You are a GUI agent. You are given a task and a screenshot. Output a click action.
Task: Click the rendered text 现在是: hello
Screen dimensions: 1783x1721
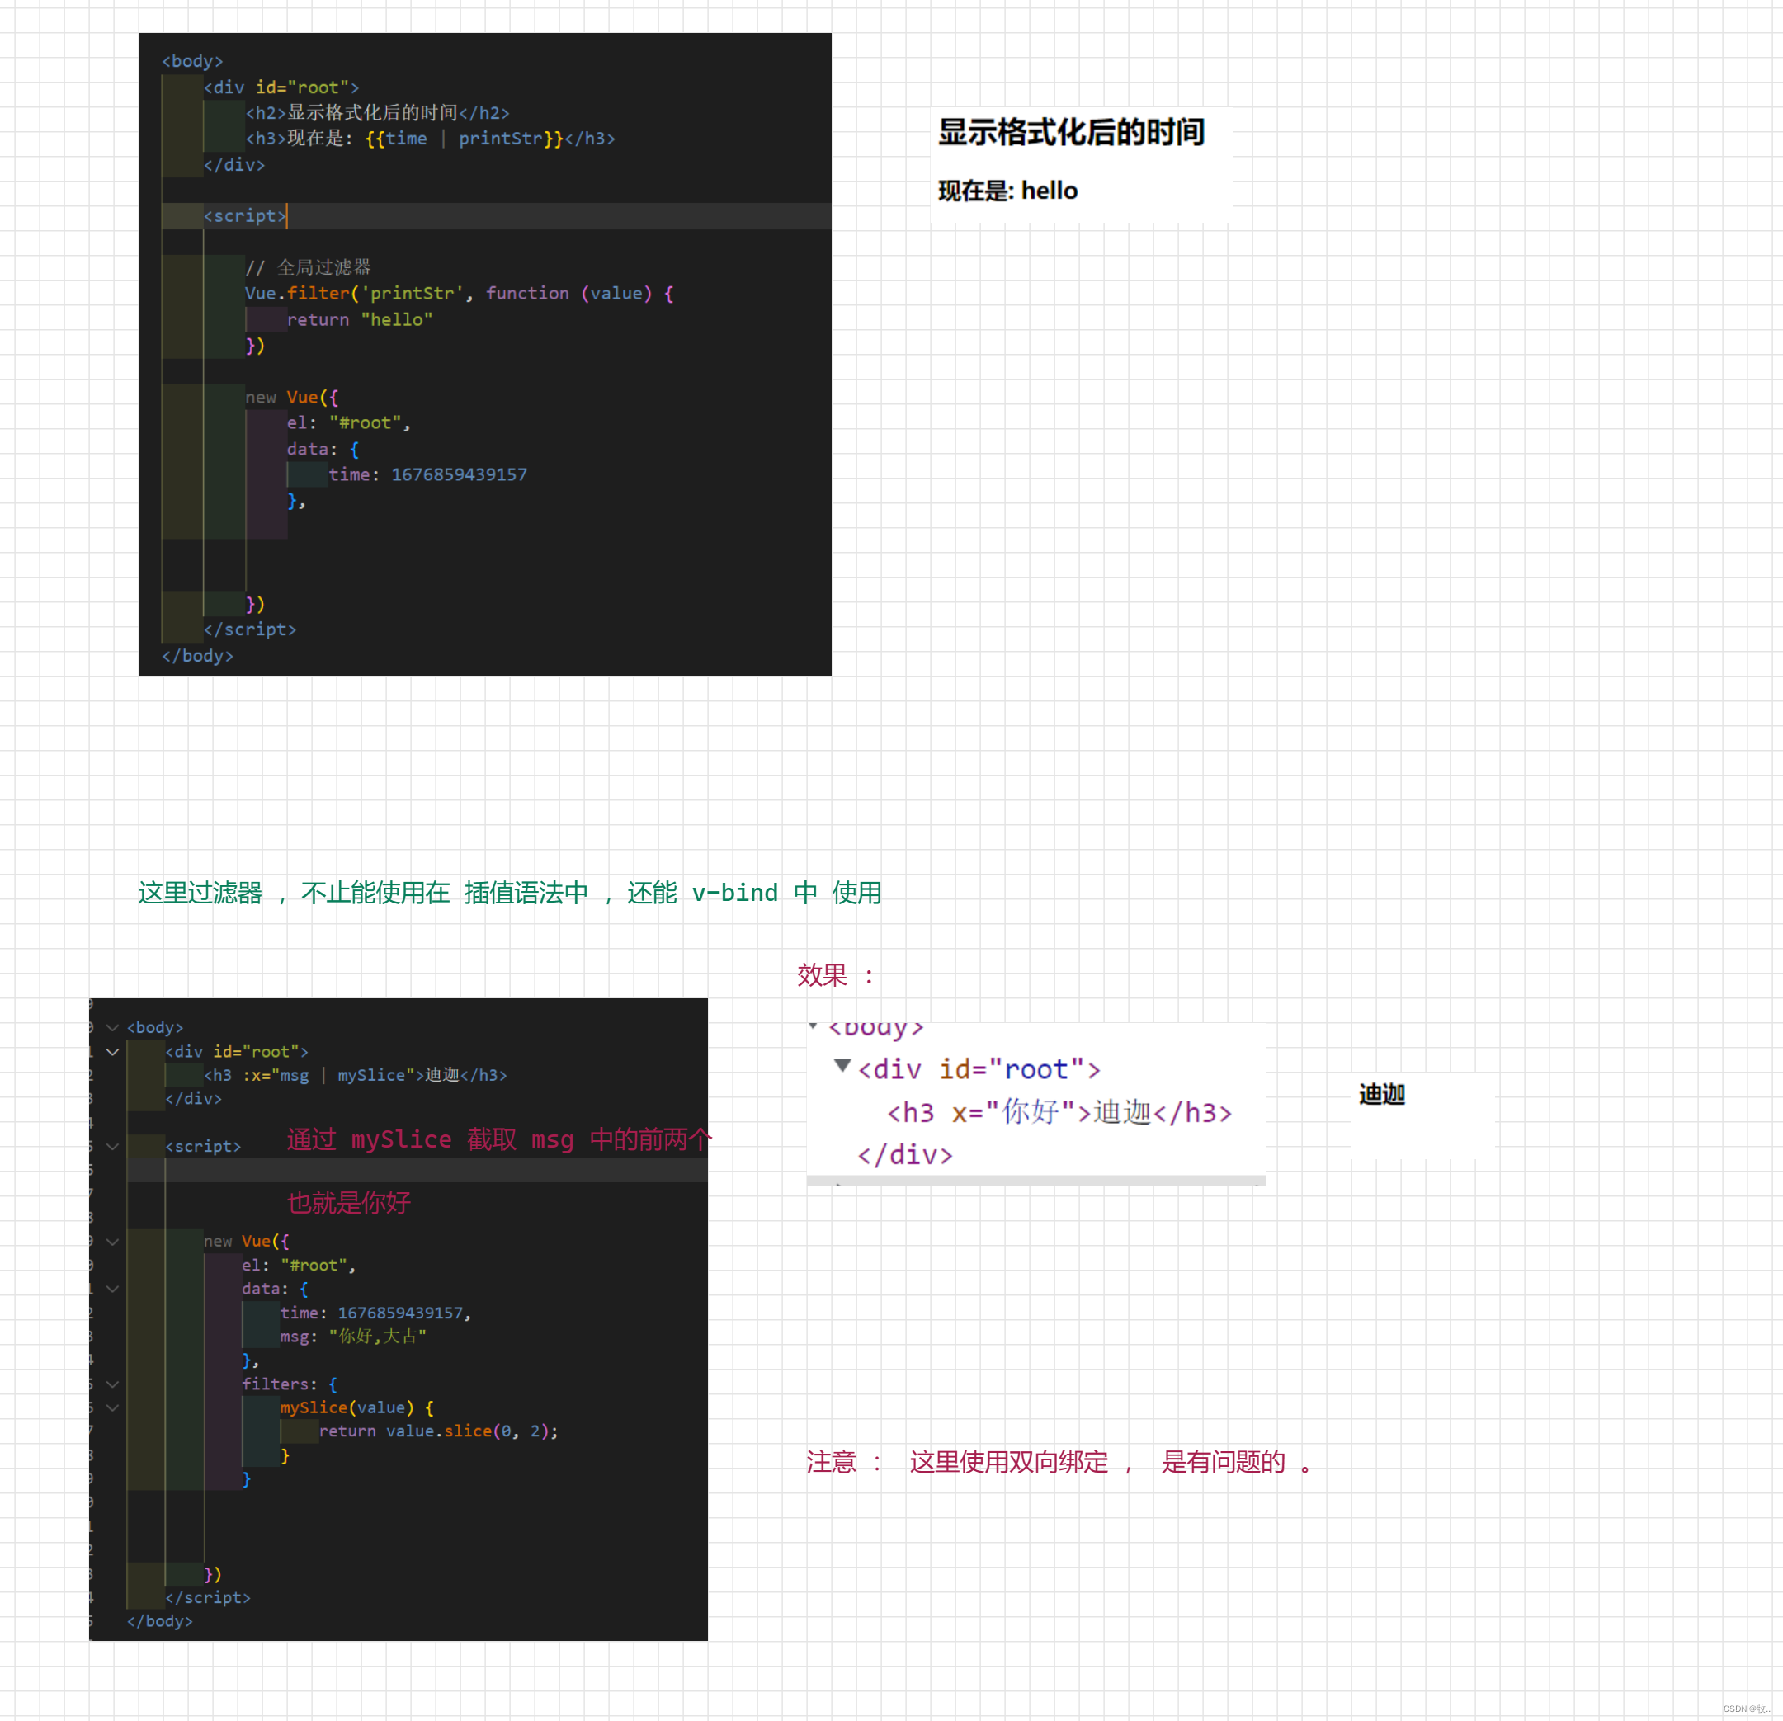pyautogui.click(x=1007, y=191)
